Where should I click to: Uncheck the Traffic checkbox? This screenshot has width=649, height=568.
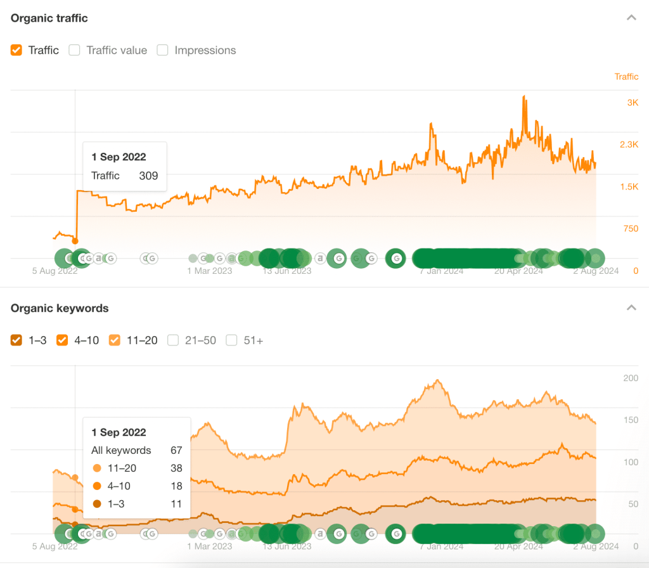coord(16,50)
